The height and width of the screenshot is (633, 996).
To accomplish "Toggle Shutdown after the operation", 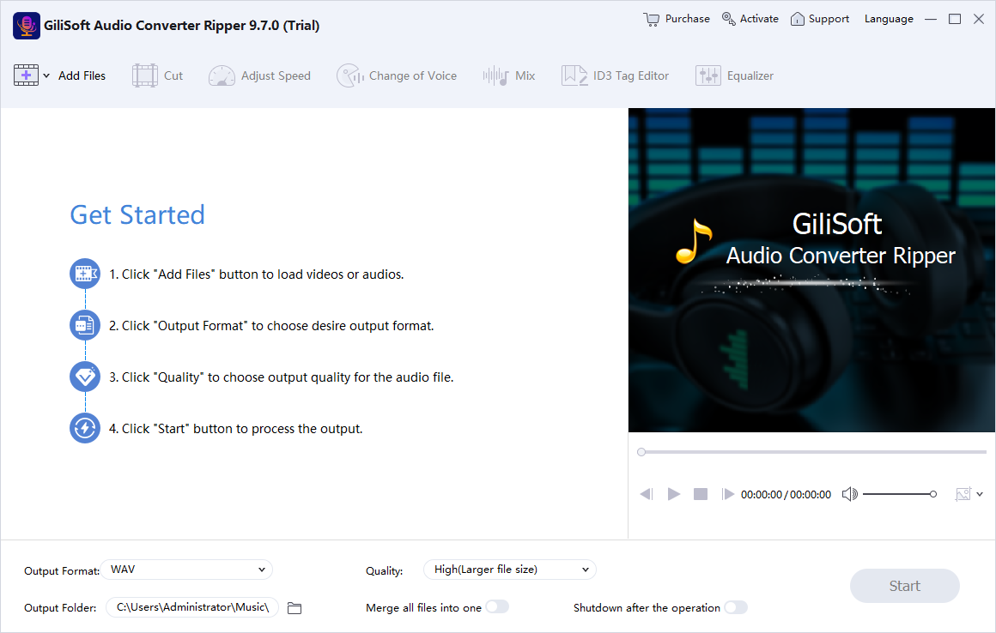I will pos(736,607).
